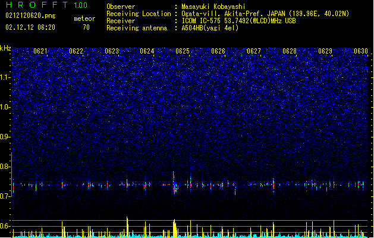Click the 0623 time marker
The image size is (374, 238).
[x=111, y=51]
